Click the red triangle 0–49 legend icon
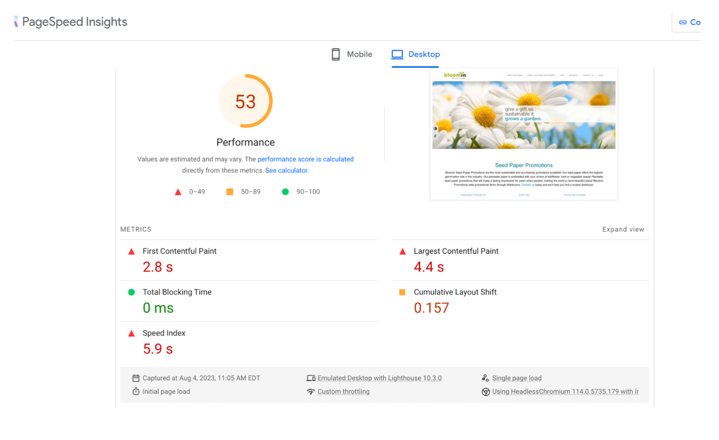719x440 pixels. tap(178, 192)
